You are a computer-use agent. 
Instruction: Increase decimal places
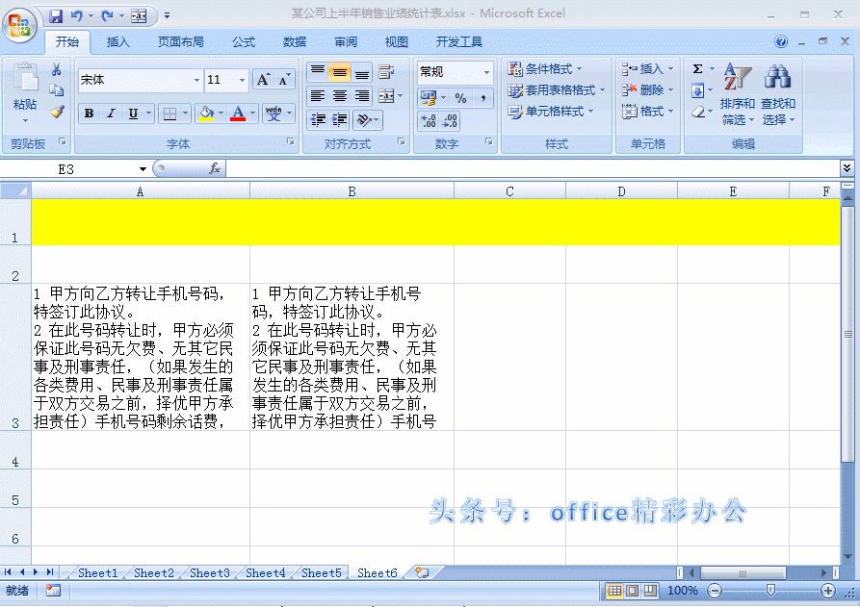429,120
